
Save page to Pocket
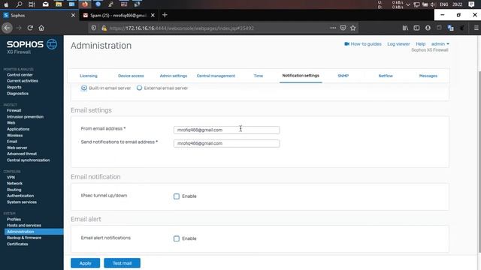(343, 28)
